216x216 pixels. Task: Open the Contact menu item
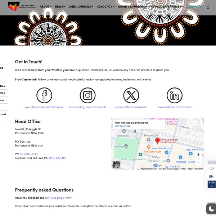pos(194,6)
